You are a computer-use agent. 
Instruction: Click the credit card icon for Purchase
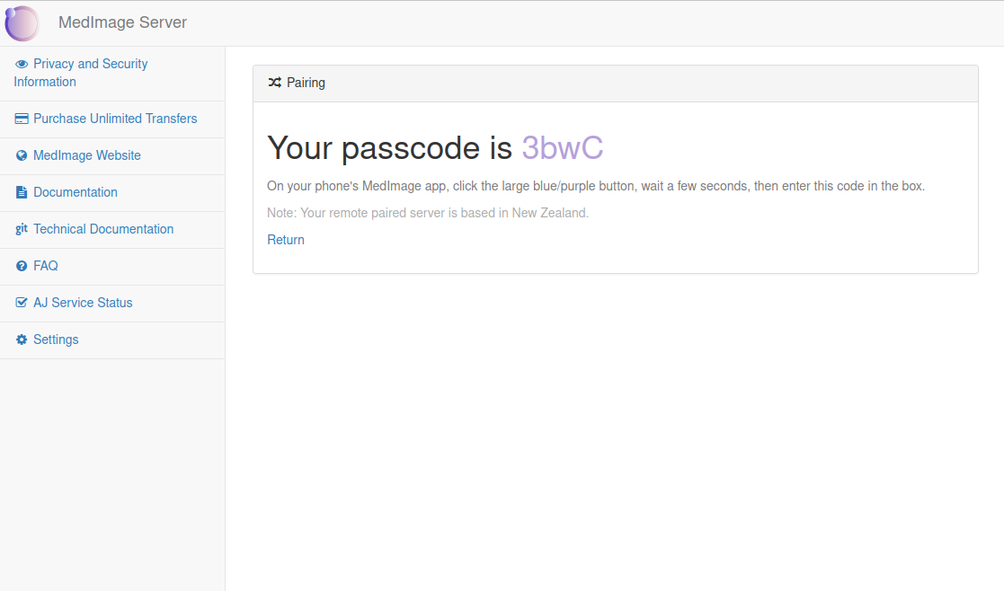pyautogui.click(x=22, y=119)
